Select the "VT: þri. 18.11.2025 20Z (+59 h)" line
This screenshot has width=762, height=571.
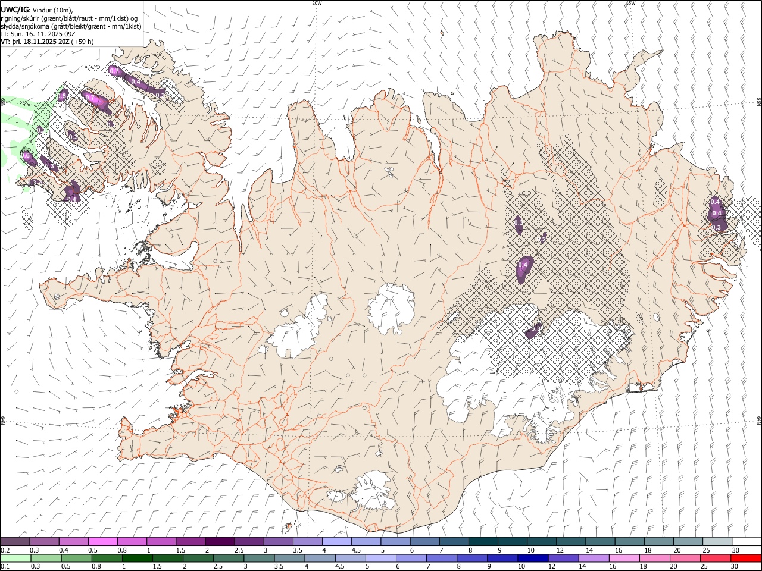coord(47,42)
